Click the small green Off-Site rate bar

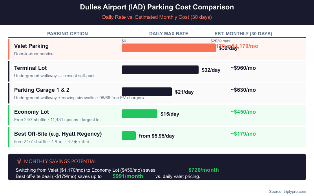coord(129,136)
